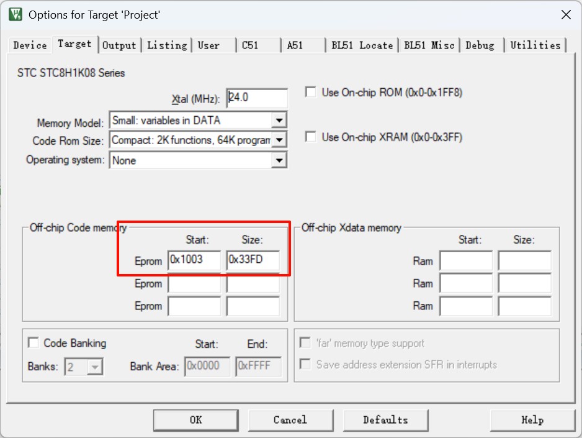582x438 pixels.
Task: Open the Output tab
Action: pyautogui.click(x=119, y=45)
